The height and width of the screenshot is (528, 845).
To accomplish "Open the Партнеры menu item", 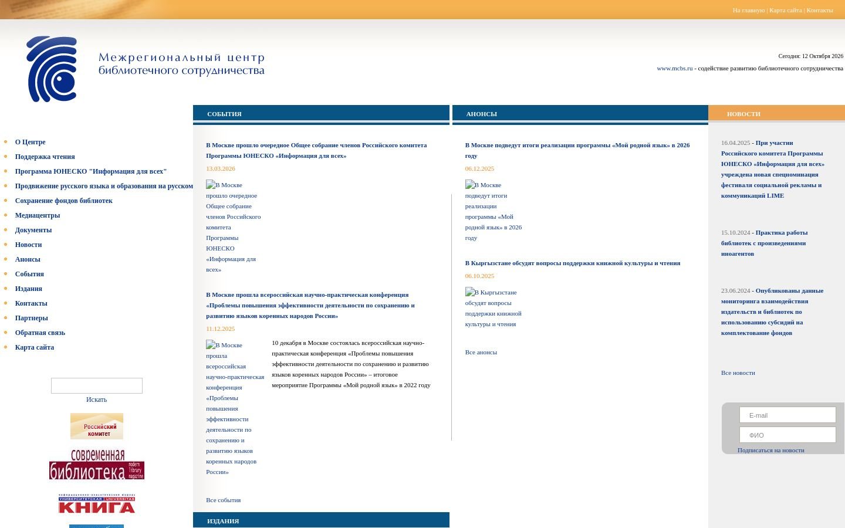I will click(32, 318).
